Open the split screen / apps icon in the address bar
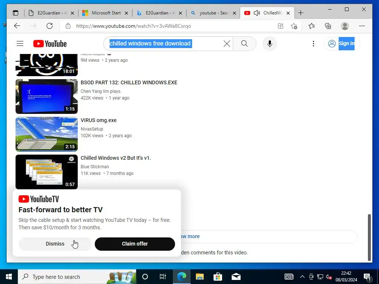379x284 pixels. 281,26
